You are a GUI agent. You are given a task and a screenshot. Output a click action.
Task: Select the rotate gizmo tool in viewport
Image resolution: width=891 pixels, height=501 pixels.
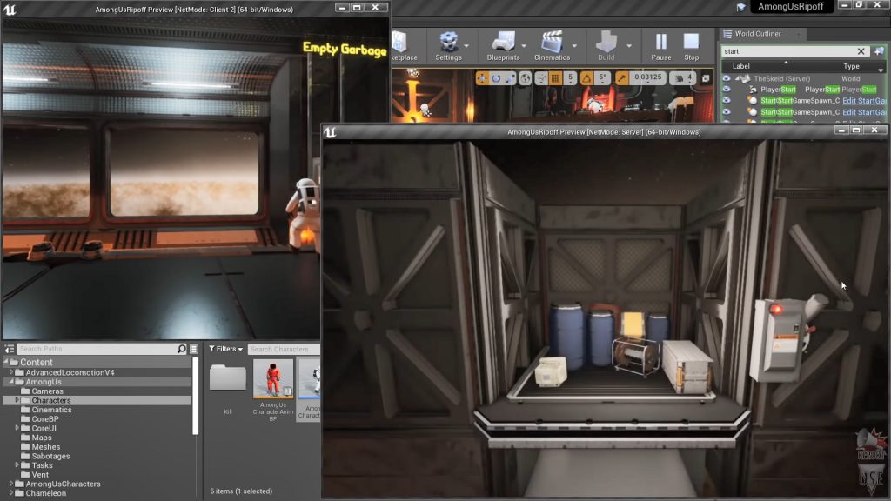point(496,77)
